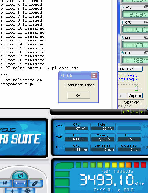Minimize AI Suite with the dash icon
The width and height of the screenshot is (148, 193).
pyautogui.click(x=137, y=112)
